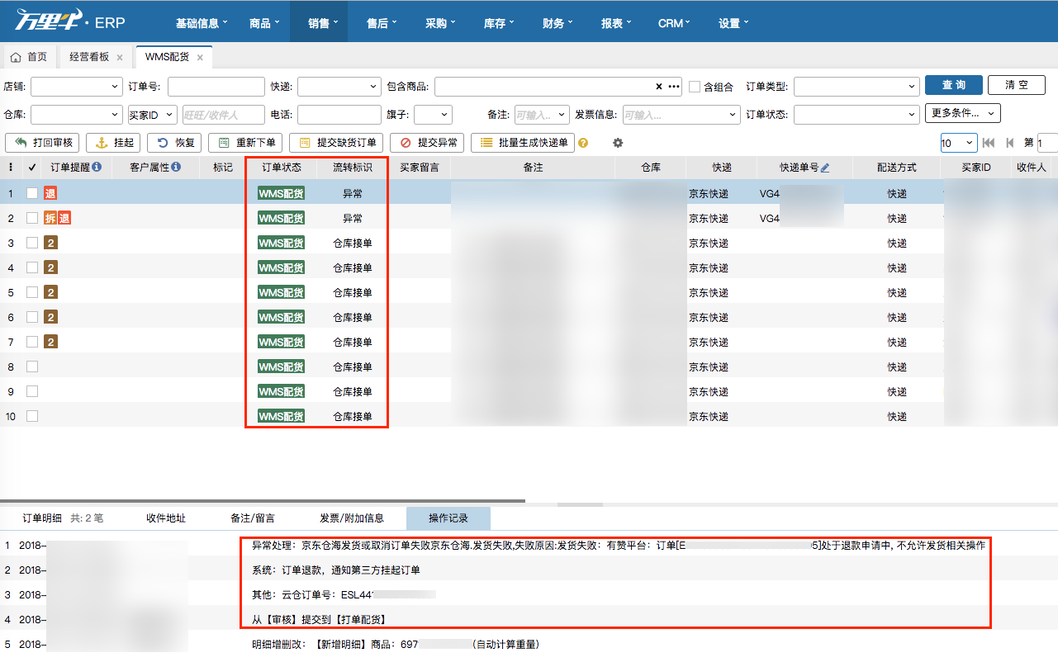Expand 更多条件 dropdown
The image size is (1058, 662).
962,113
